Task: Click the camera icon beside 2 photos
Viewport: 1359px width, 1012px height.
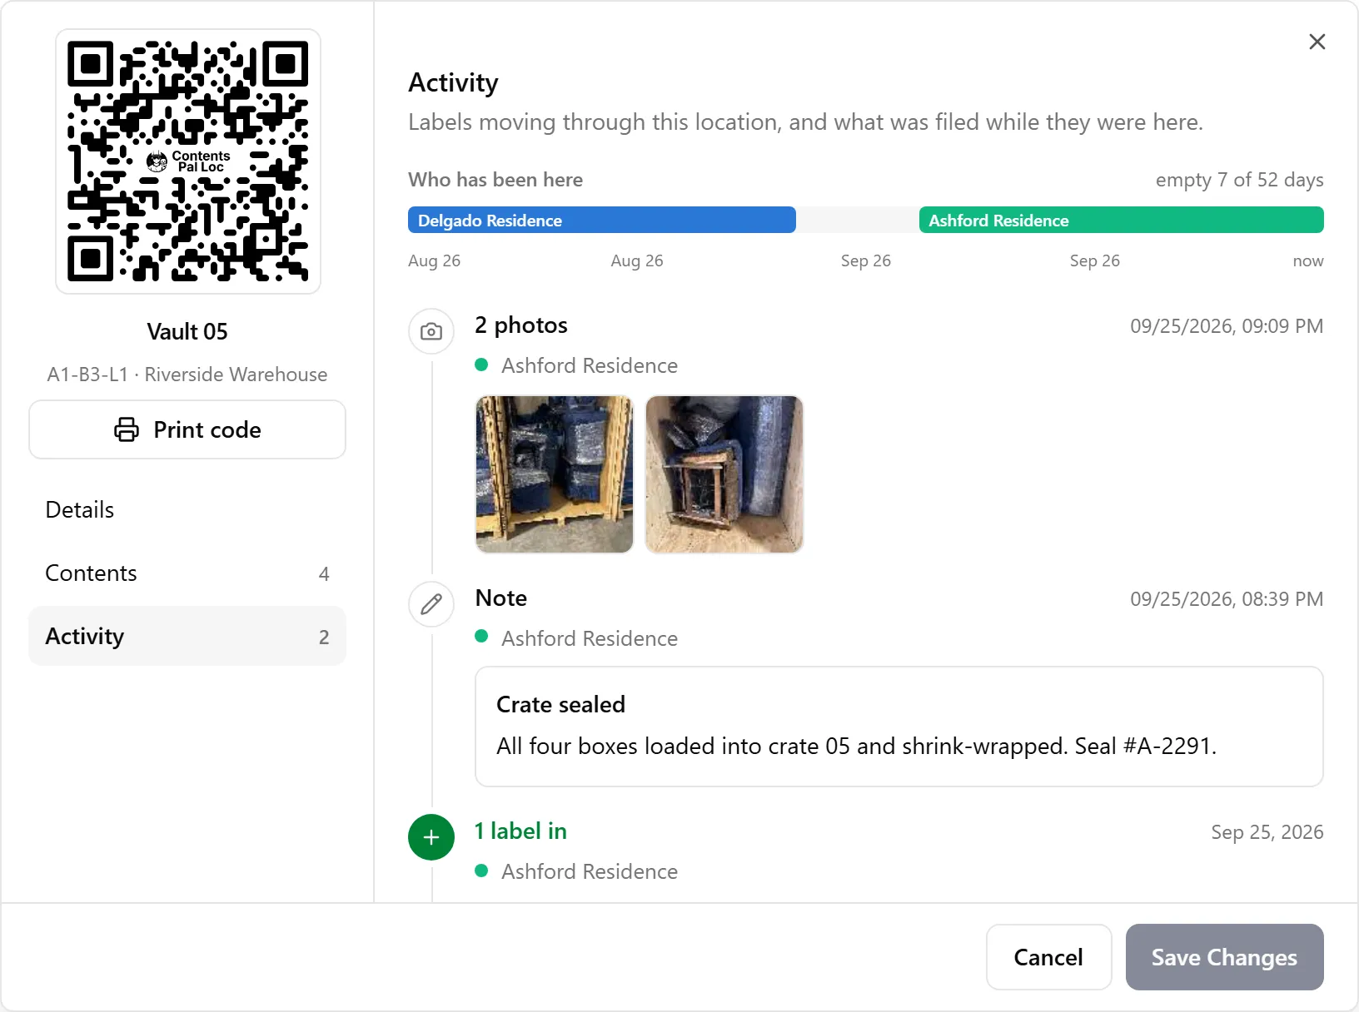Action: [431, 331]
